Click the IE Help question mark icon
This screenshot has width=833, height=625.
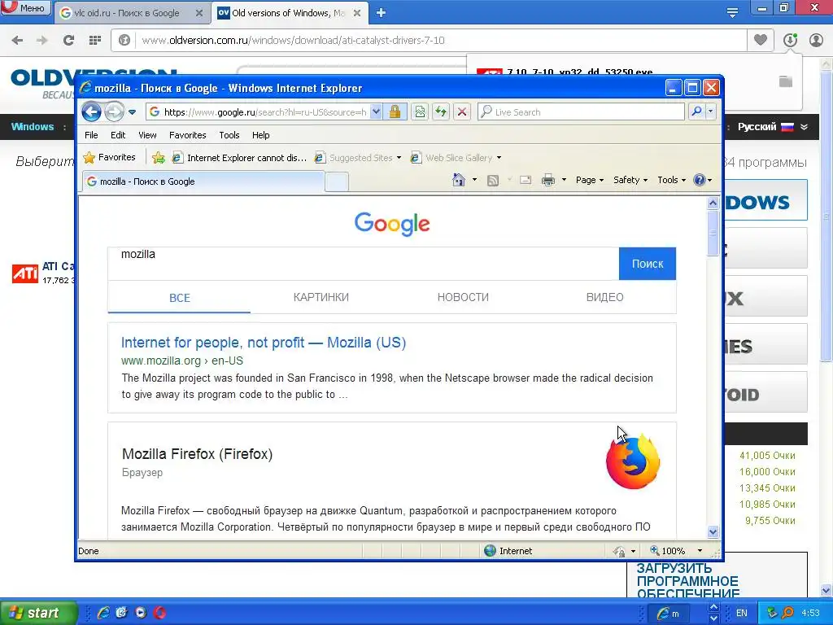point(700,180)
